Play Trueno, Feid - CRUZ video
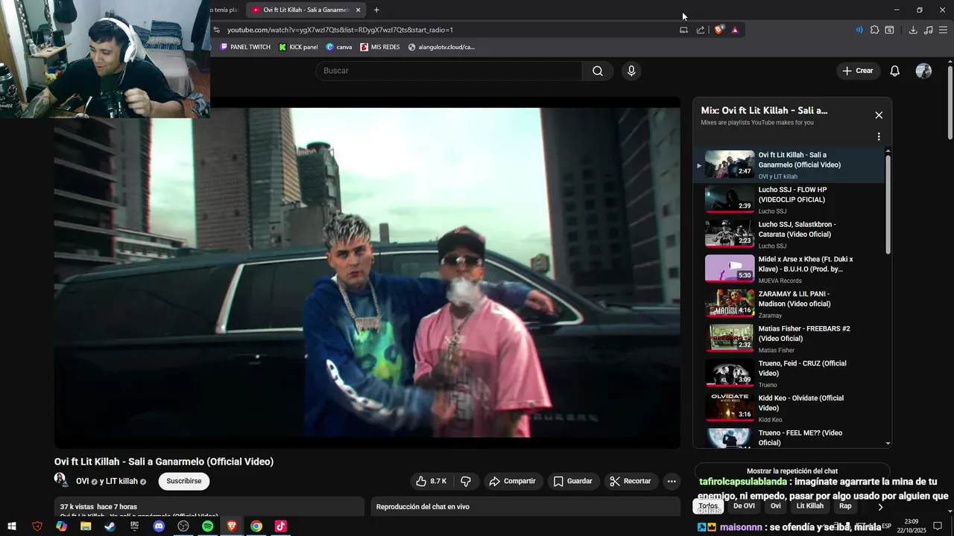 (790, 373)
